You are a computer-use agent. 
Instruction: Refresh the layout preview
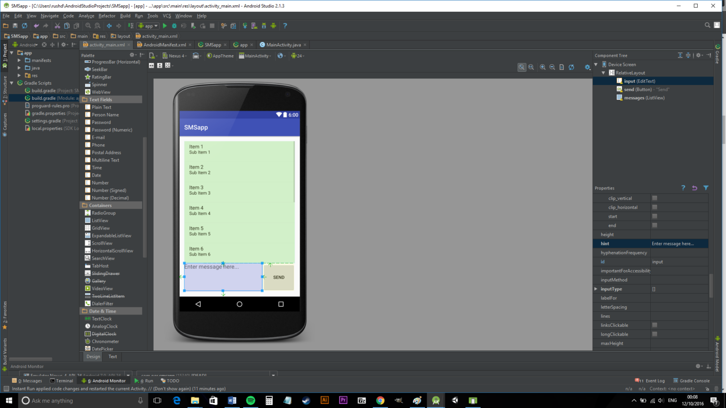click(x=571, y=67)
